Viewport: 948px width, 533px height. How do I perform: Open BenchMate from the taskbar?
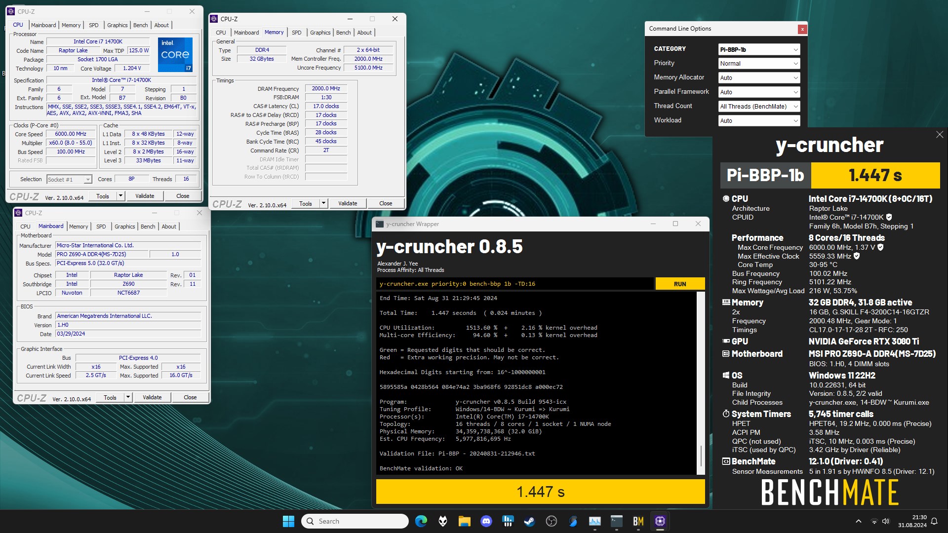pos(638,521)
